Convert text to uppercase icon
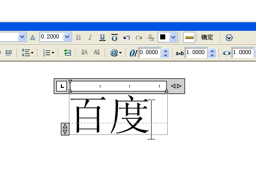 tap(85, 53)
